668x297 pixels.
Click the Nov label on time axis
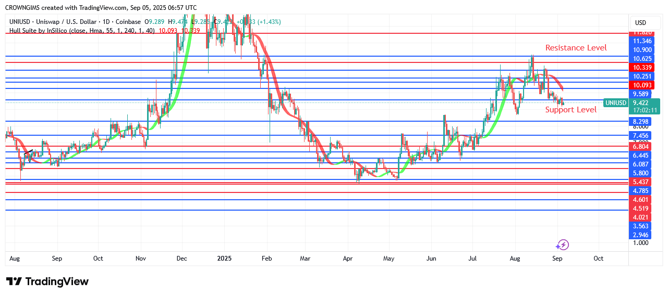[x=141, y=259]
